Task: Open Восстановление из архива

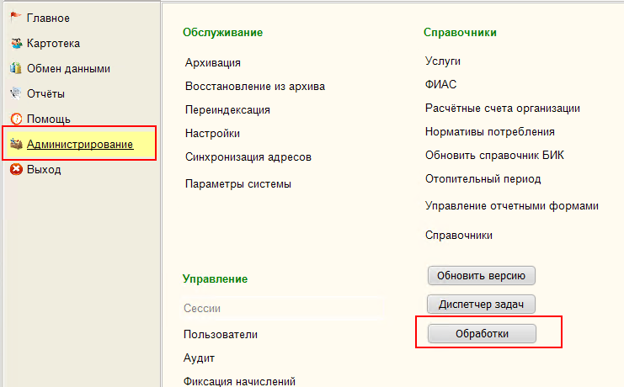Action: coord(255,87)
